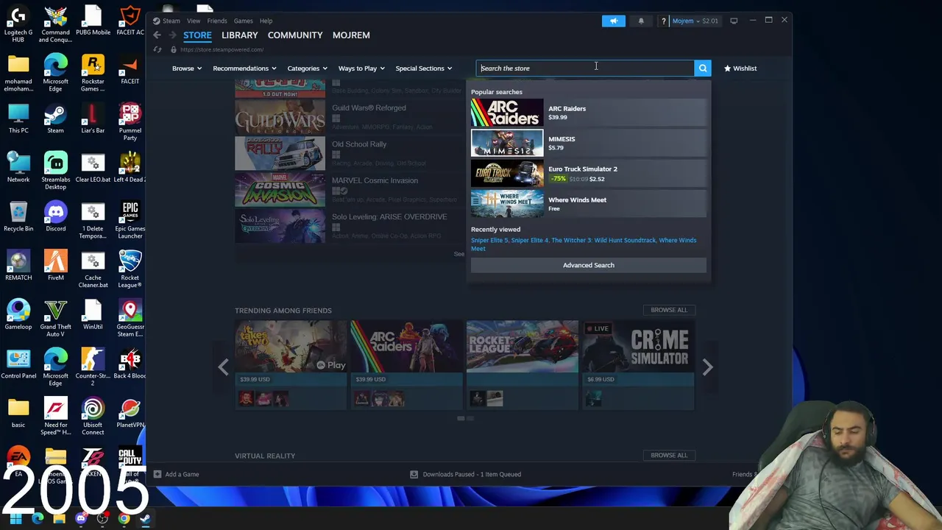942x530 pixels.
Task: Reload the store page with the refresh icon
Action: pyautogui.click(x=157, y=49)
